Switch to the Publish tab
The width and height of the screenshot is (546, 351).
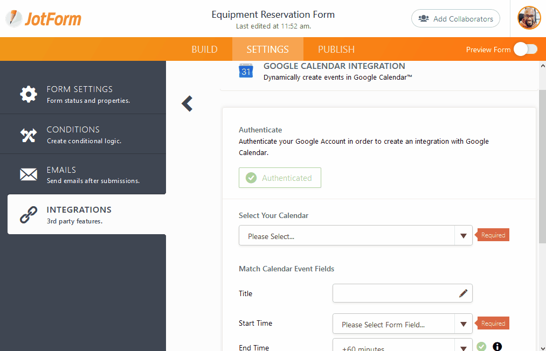click(336, 50)
